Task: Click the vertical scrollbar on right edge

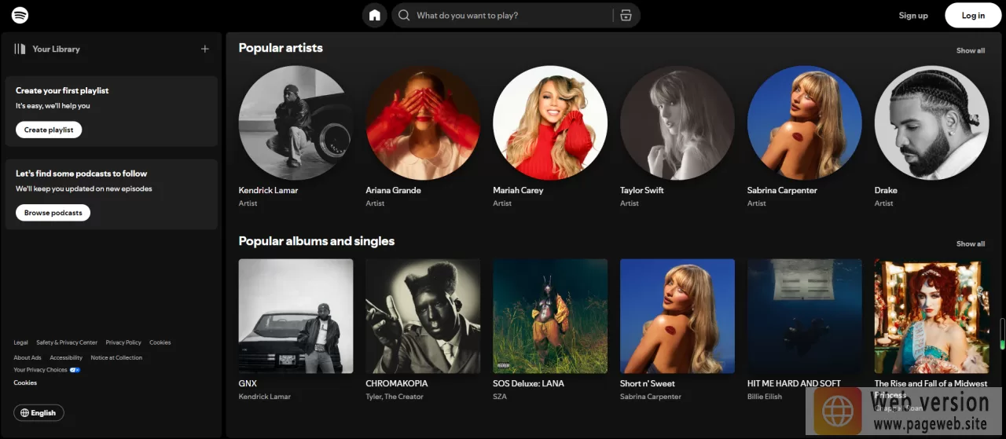Action: [1002, 334]
